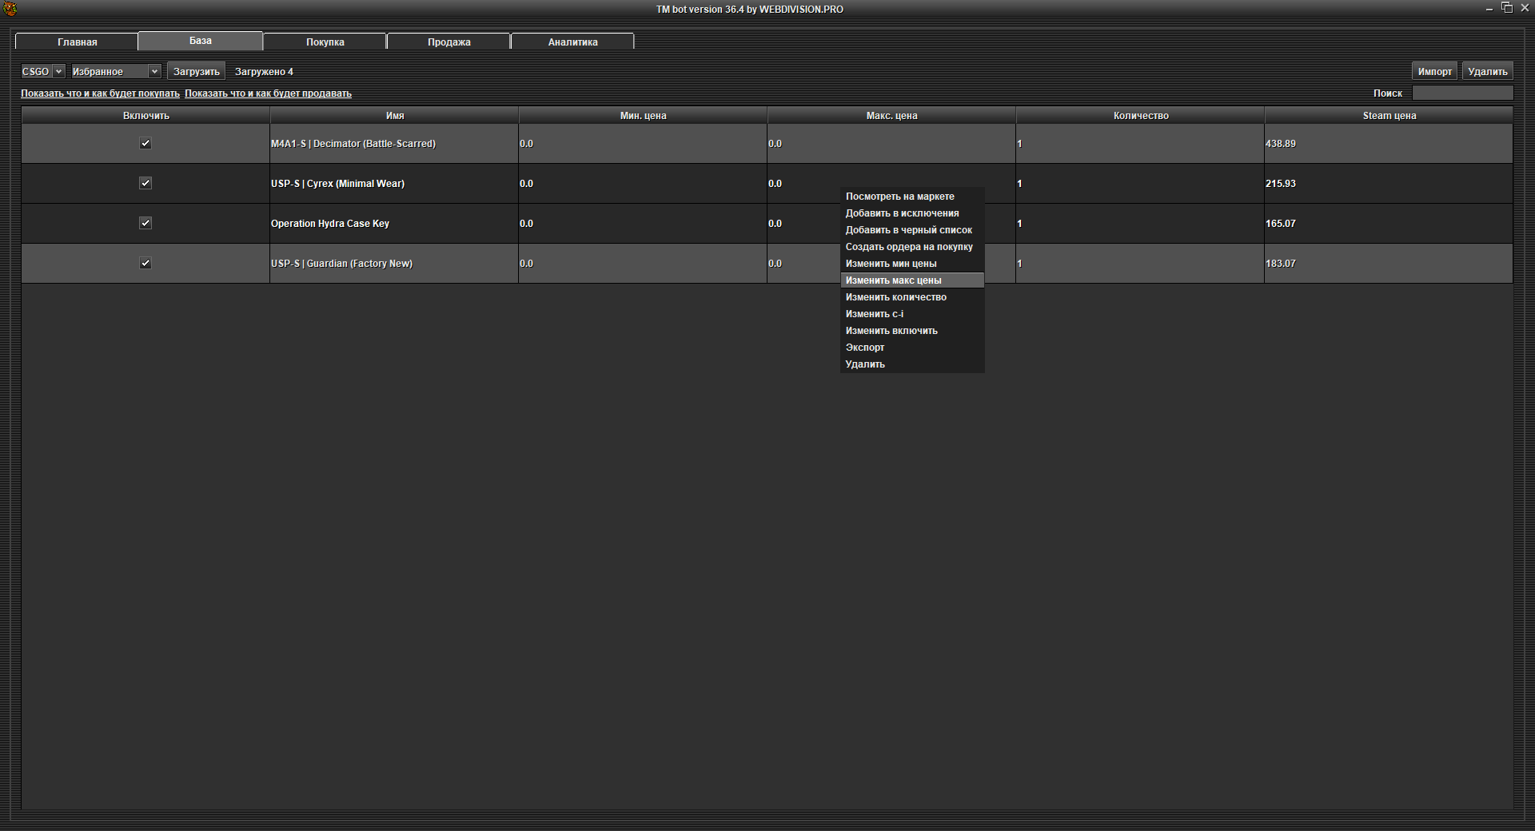Toggle the USP-S Cyrex enable checkbox
This screenshot has width=1535, height=831.
pyautogui.click(x=146, y=184)
